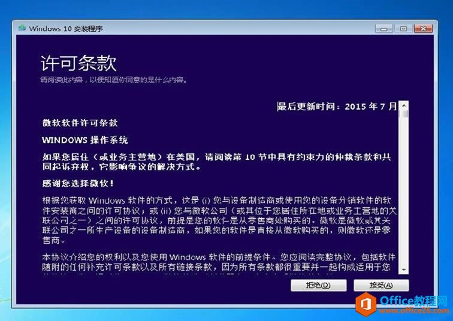Click the maximize window button

(x=403, y=29)
